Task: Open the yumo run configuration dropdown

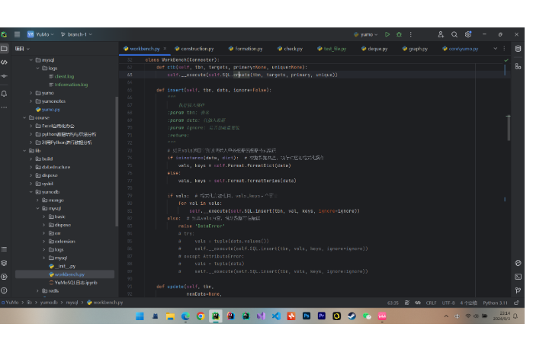Action: click(365, 34)
